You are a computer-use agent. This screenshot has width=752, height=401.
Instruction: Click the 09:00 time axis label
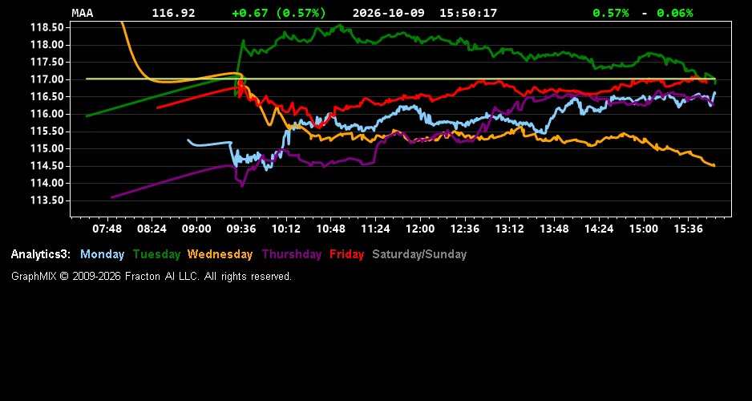tap(196, 229)
